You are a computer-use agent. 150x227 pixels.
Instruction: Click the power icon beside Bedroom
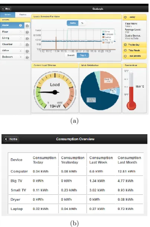[27, 58]
